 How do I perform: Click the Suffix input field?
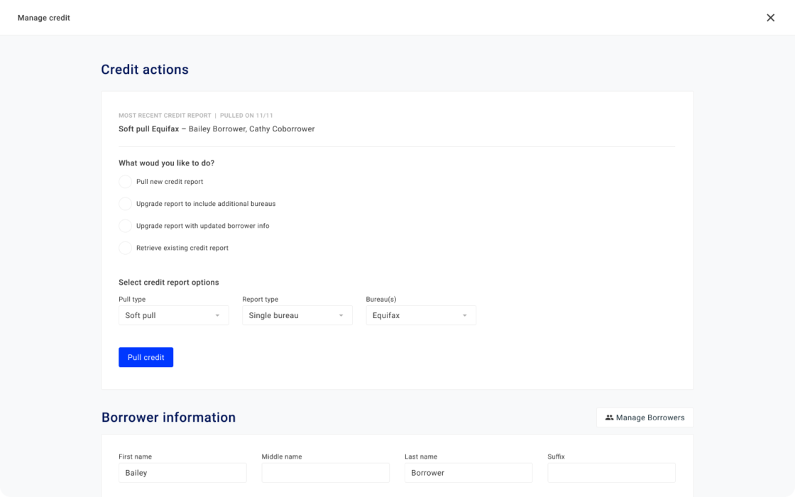611,472
